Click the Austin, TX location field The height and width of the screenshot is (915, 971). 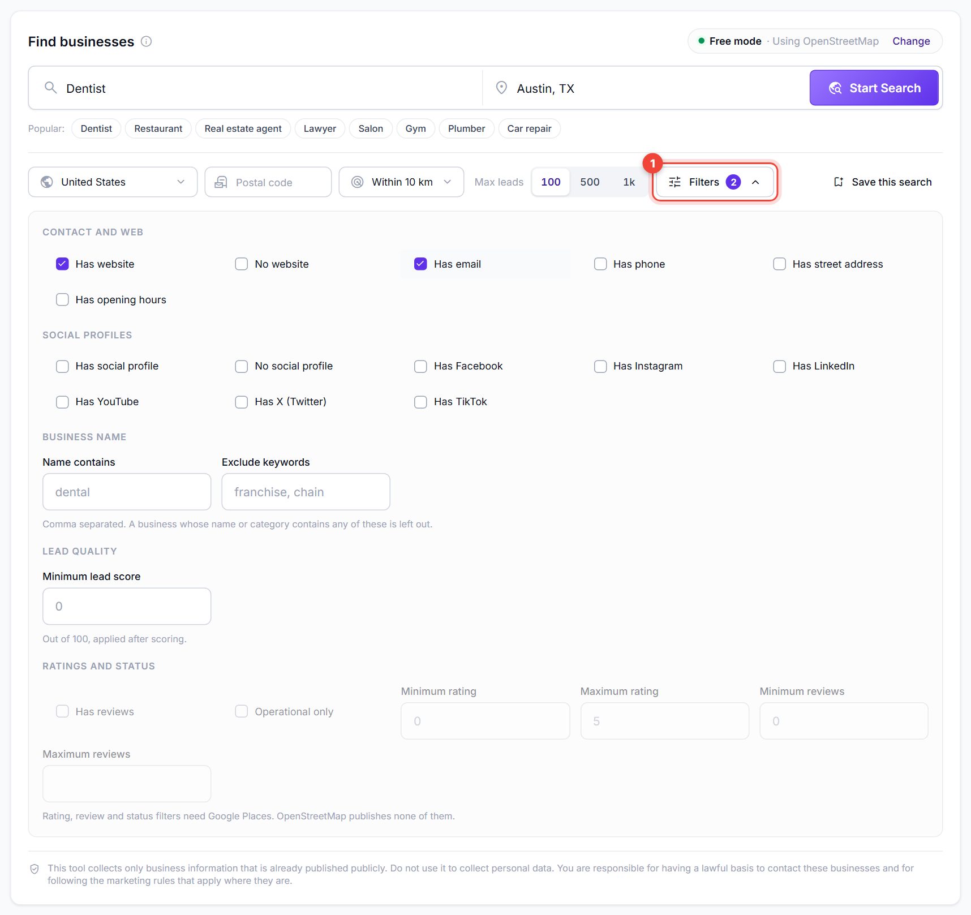click(x=645, y=88)
